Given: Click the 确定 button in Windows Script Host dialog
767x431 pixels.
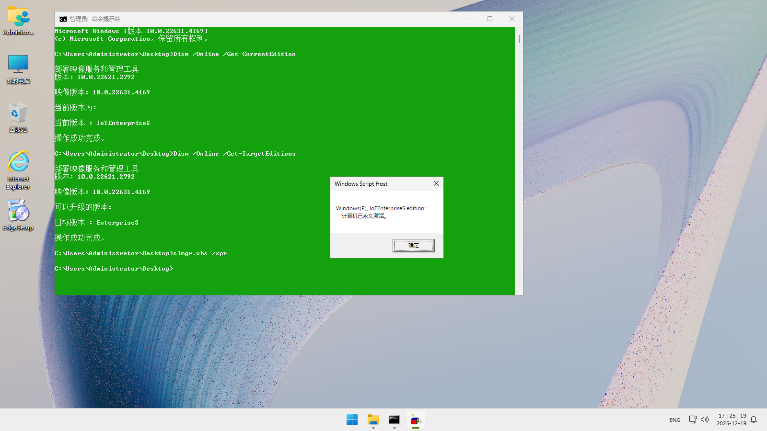Looking at the screenshot, I should point(413,245).
